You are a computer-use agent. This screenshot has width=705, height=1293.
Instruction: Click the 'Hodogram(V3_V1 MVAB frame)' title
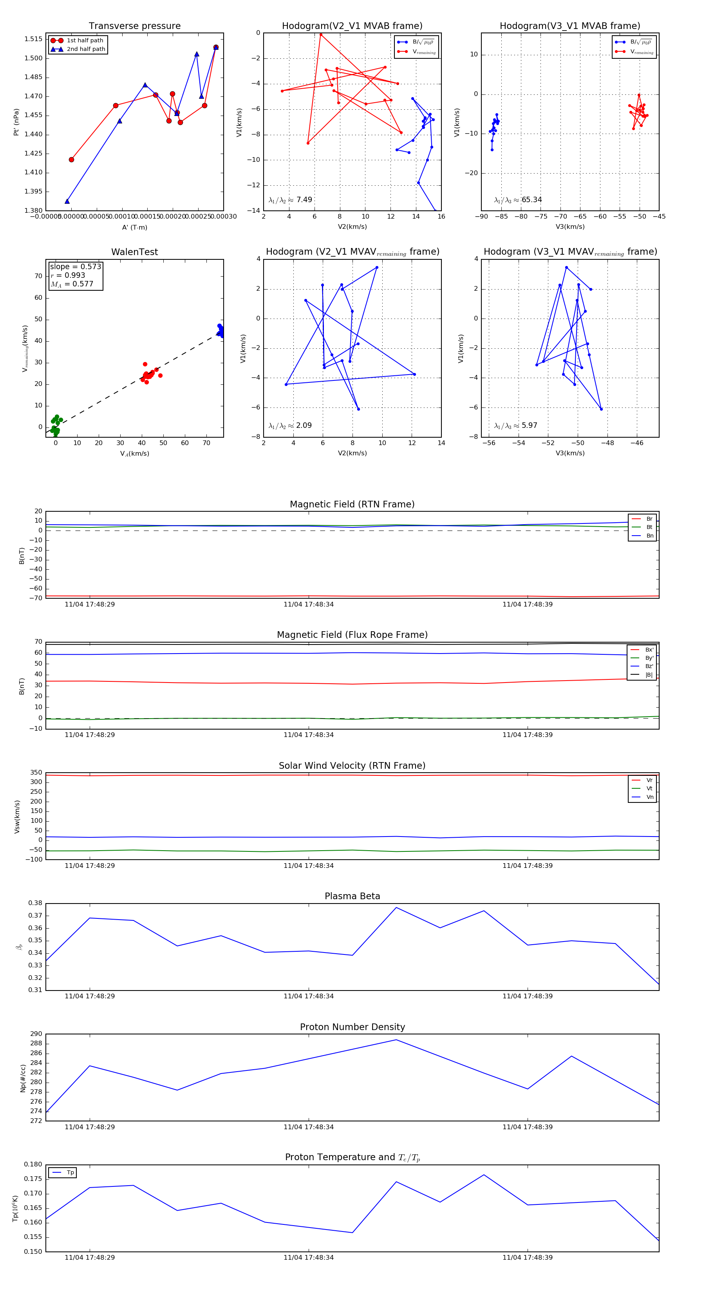570,26
